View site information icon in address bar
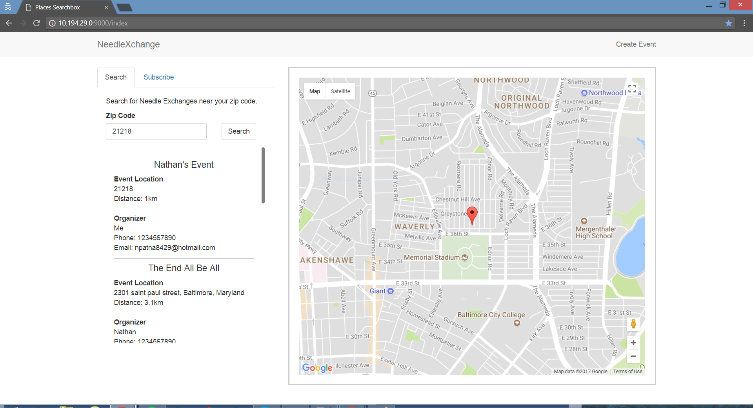The width and height of the screenshot is (753, 408). [52, 23]
